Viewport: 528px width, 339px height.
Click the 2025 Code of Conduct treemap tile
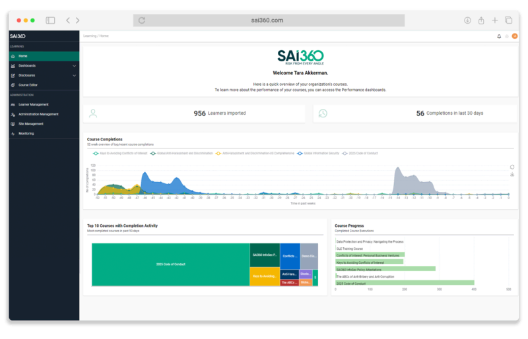170,264
